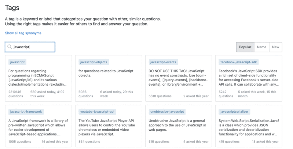Switch to the New sort tab

(275, 47)
